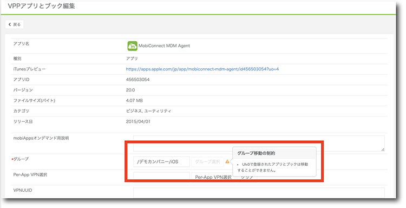The width and height of the screenshot is (406, 208).
Task: Click the VPPアプリとブック編集 page heading
Action: pyautogui.click(x=42, y=6)
